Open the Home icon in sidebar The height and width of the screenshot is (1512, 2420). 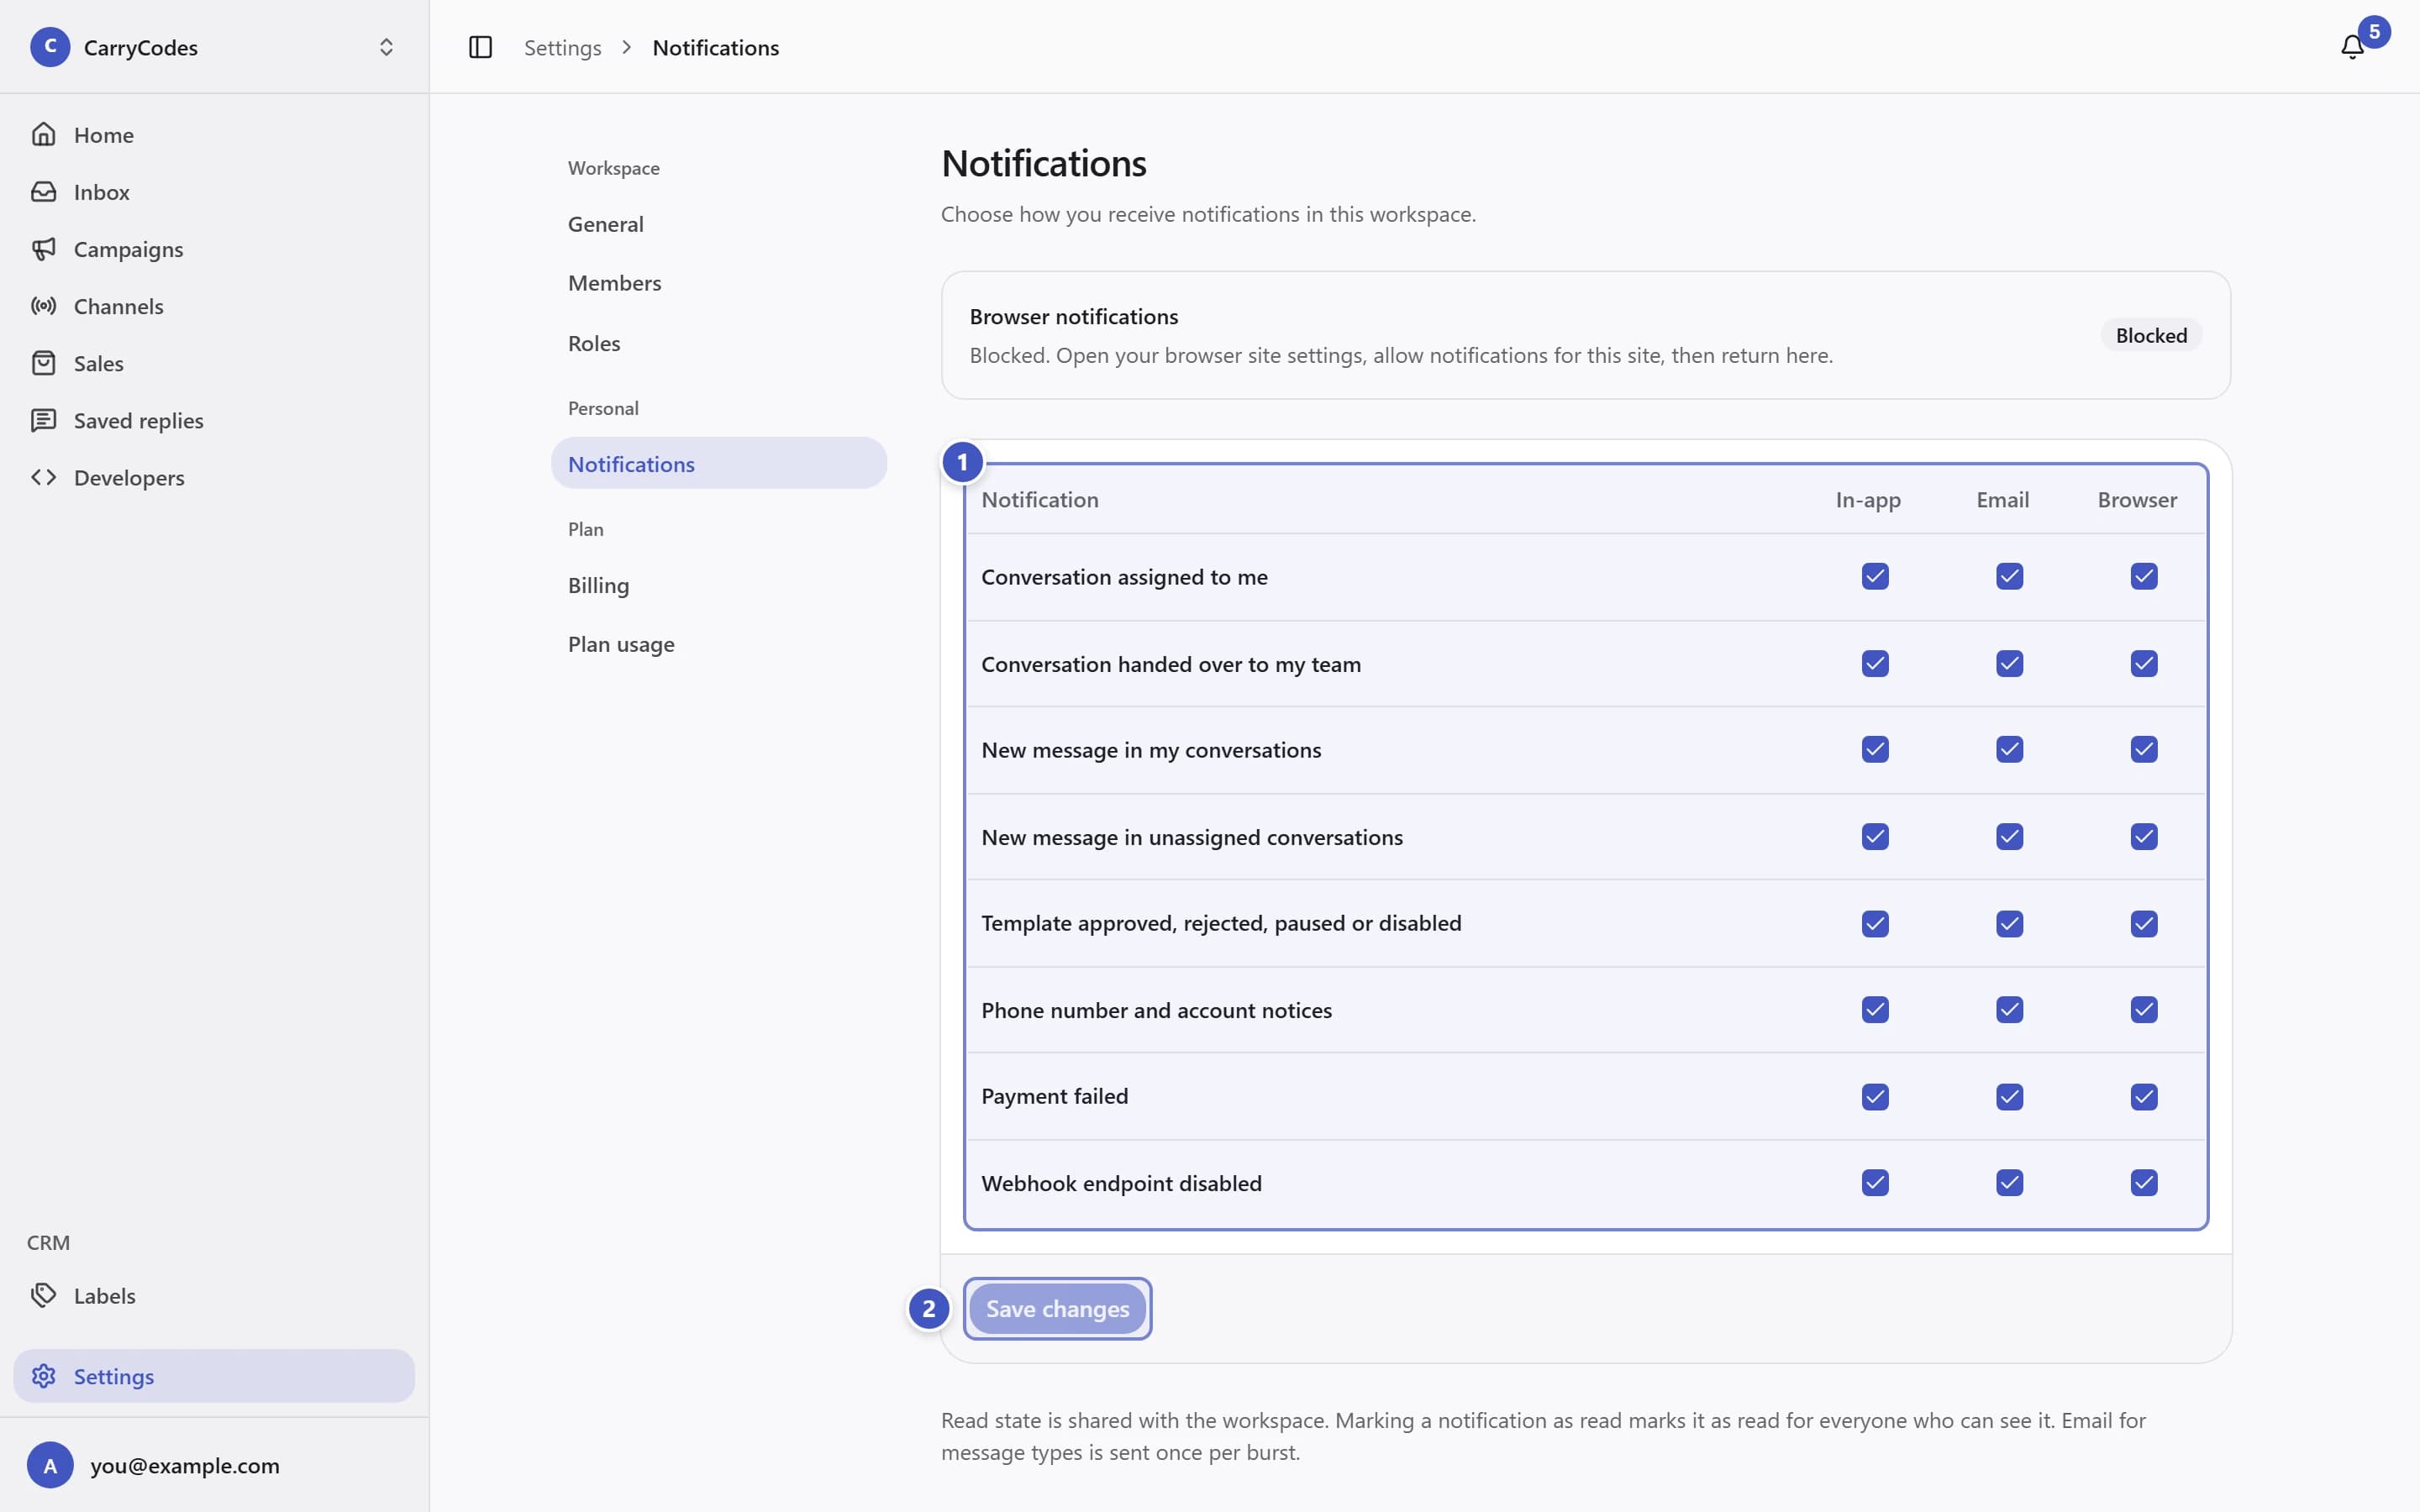pos(43,134)
